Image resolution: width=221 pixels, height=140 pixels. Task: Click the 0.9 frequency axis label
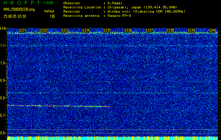pos(3,80)
